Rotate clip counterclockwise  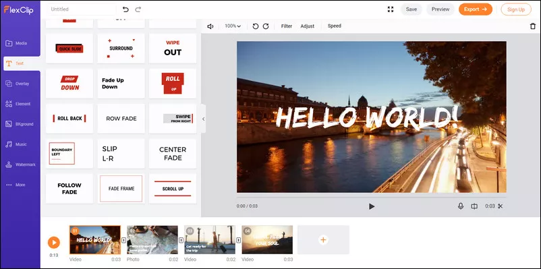click(255, 26)
